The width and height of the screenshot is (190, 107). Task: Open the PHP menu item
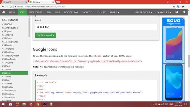[x=58, y=12]
